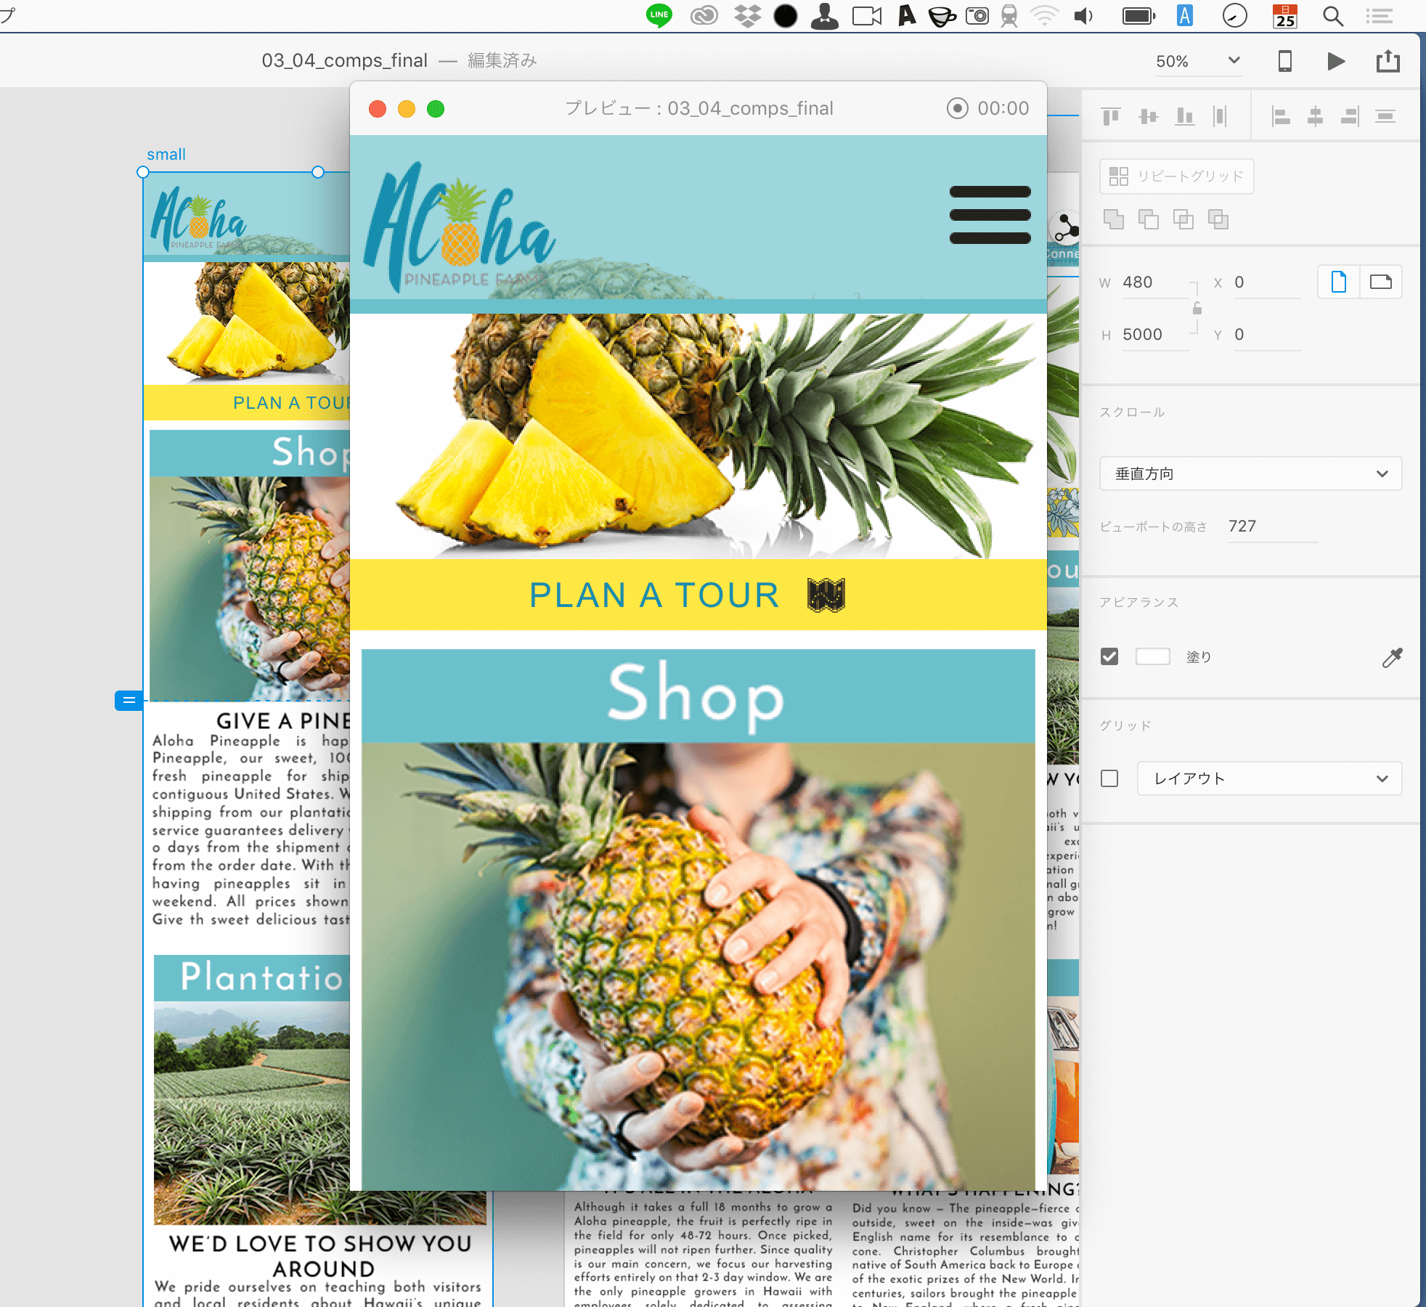Click the volume speaker icon

click(1083, 16)
